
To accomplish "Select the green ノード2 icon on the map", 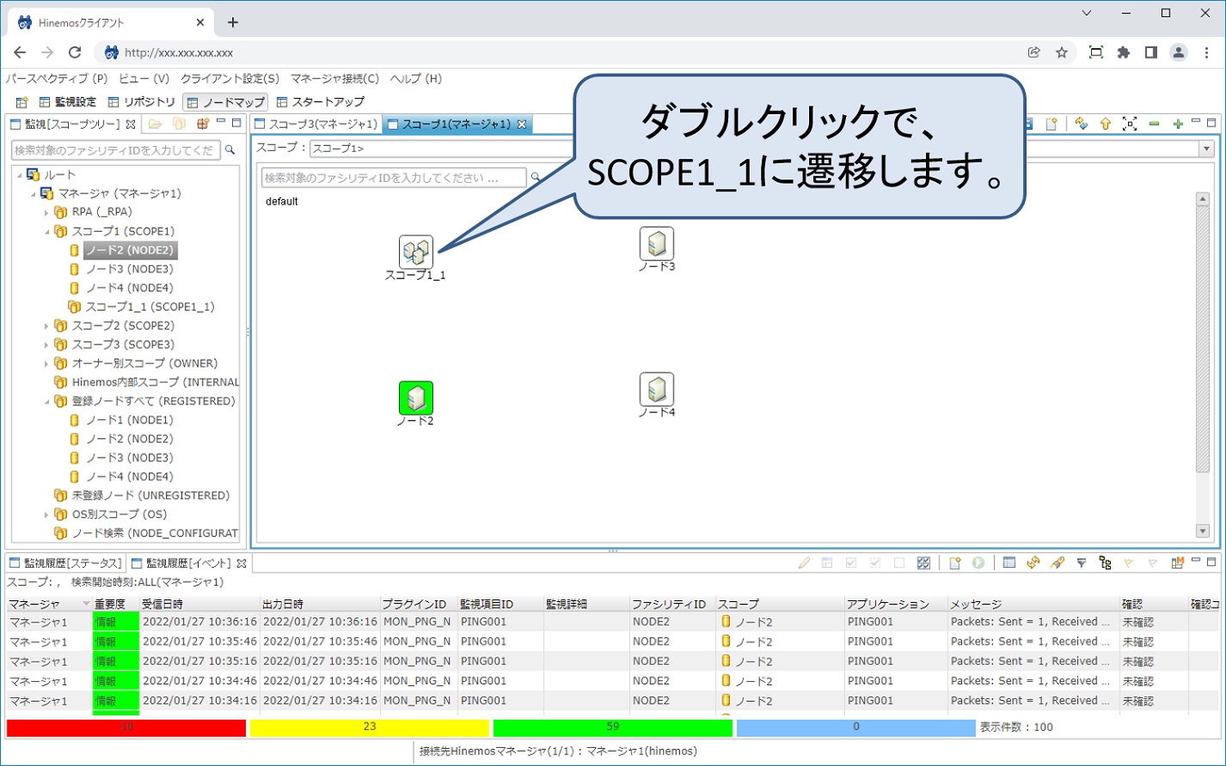I will pyautogui.click(x=416, y=398).
